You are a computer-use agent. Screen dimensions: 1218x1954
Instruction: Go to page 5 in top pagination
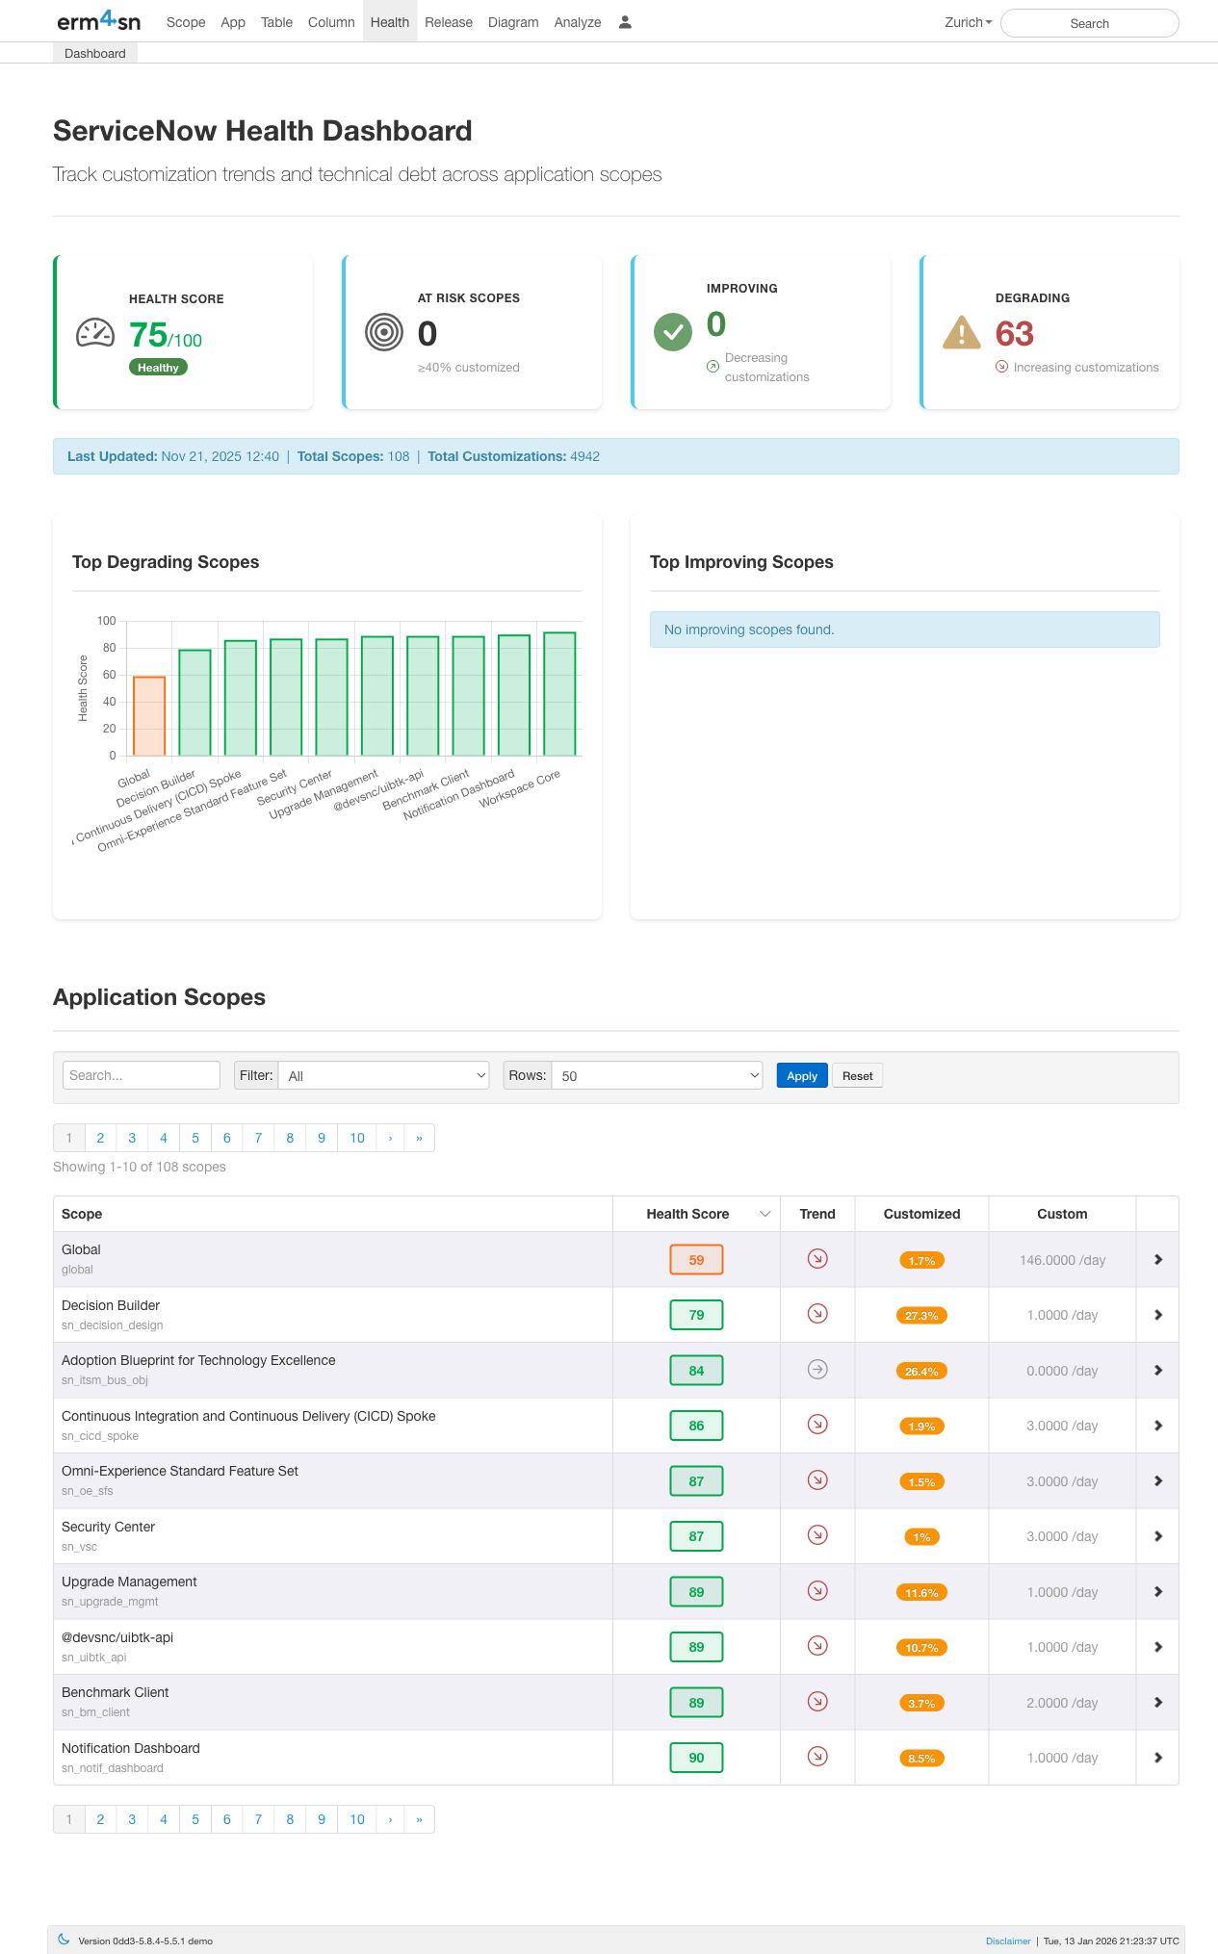(195, 1138)
